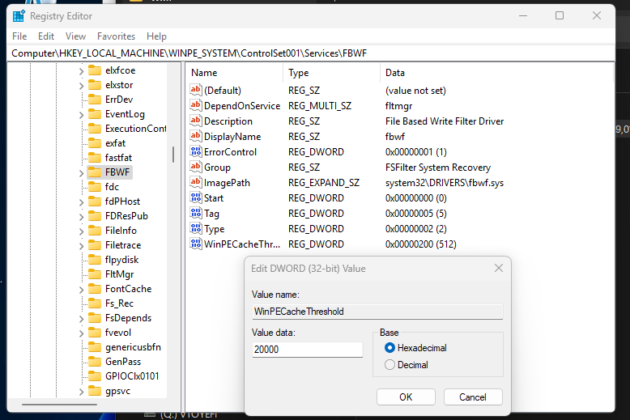Click the Value name field WinPECacheThreshold

tap(377, 312)
